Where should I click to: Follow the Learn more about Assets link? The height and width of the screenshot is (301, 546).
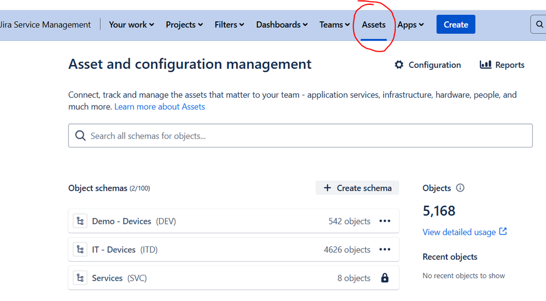coord(160,107)
